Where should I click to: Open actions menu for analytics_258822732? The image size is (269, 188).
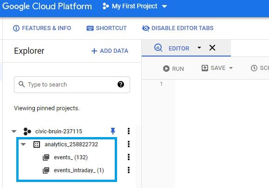(129, 144)
